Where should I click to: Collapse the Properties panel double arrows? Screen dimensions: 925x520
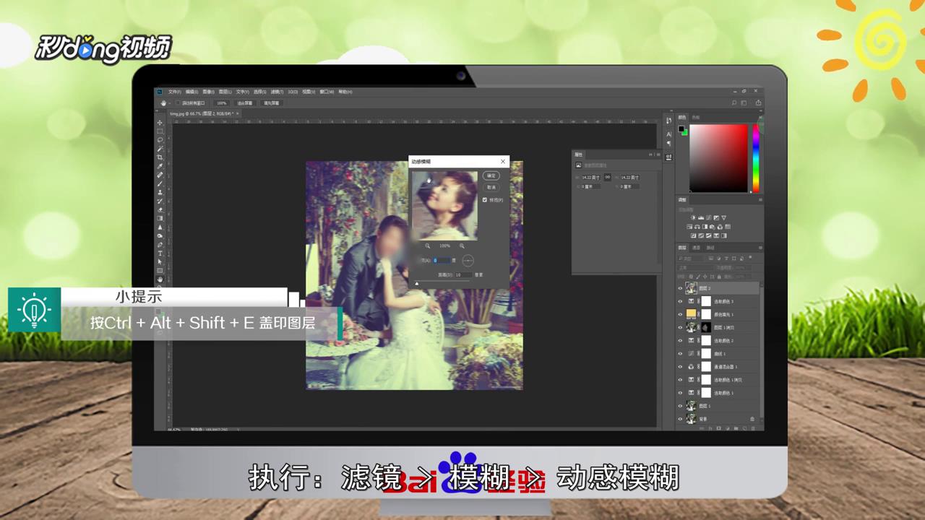point(650,155)
